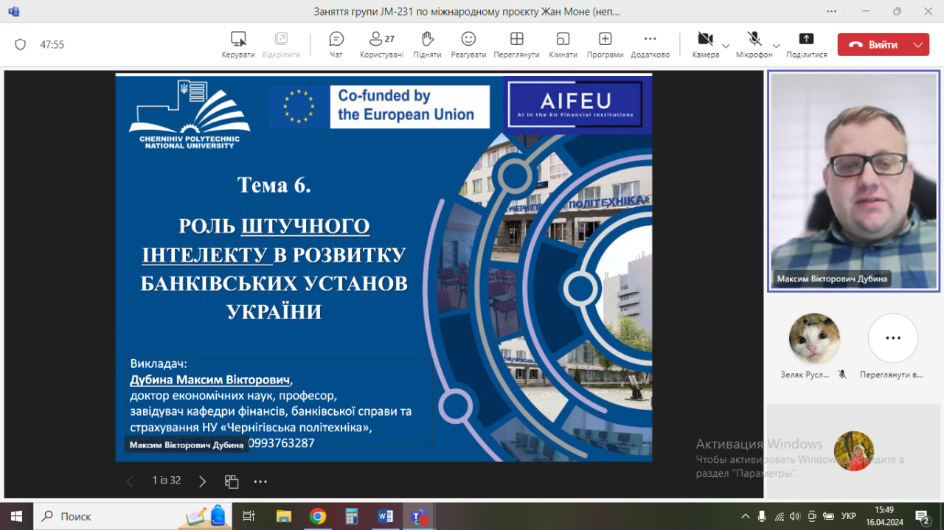Expand camera options dropdown arrow
Screen dimensions: 944x530
click(x=726, y=45)
